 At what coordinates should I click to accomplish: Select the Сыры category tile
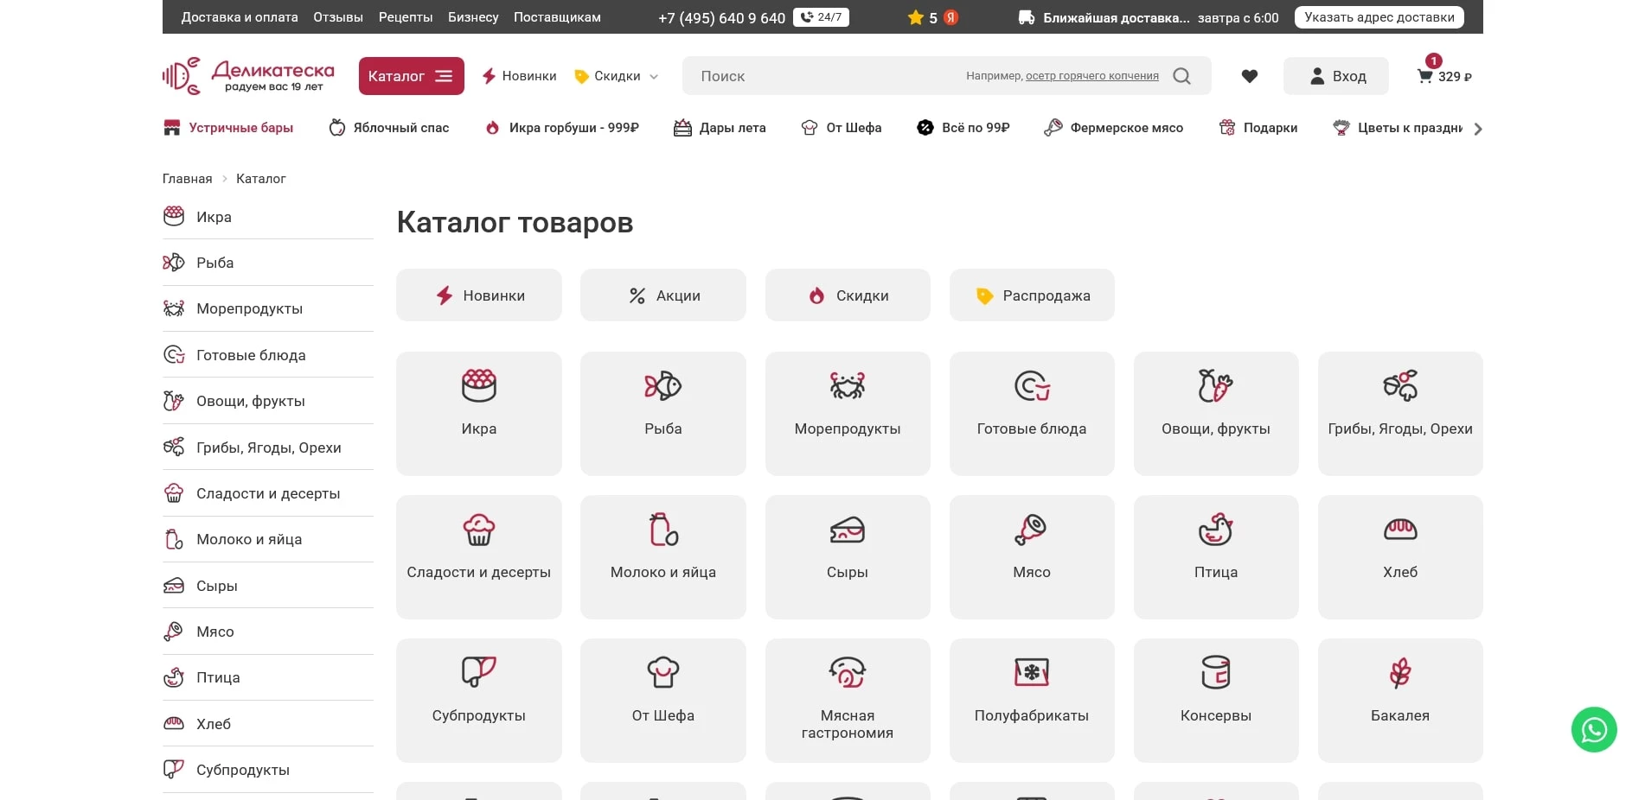tap(847, 557)
